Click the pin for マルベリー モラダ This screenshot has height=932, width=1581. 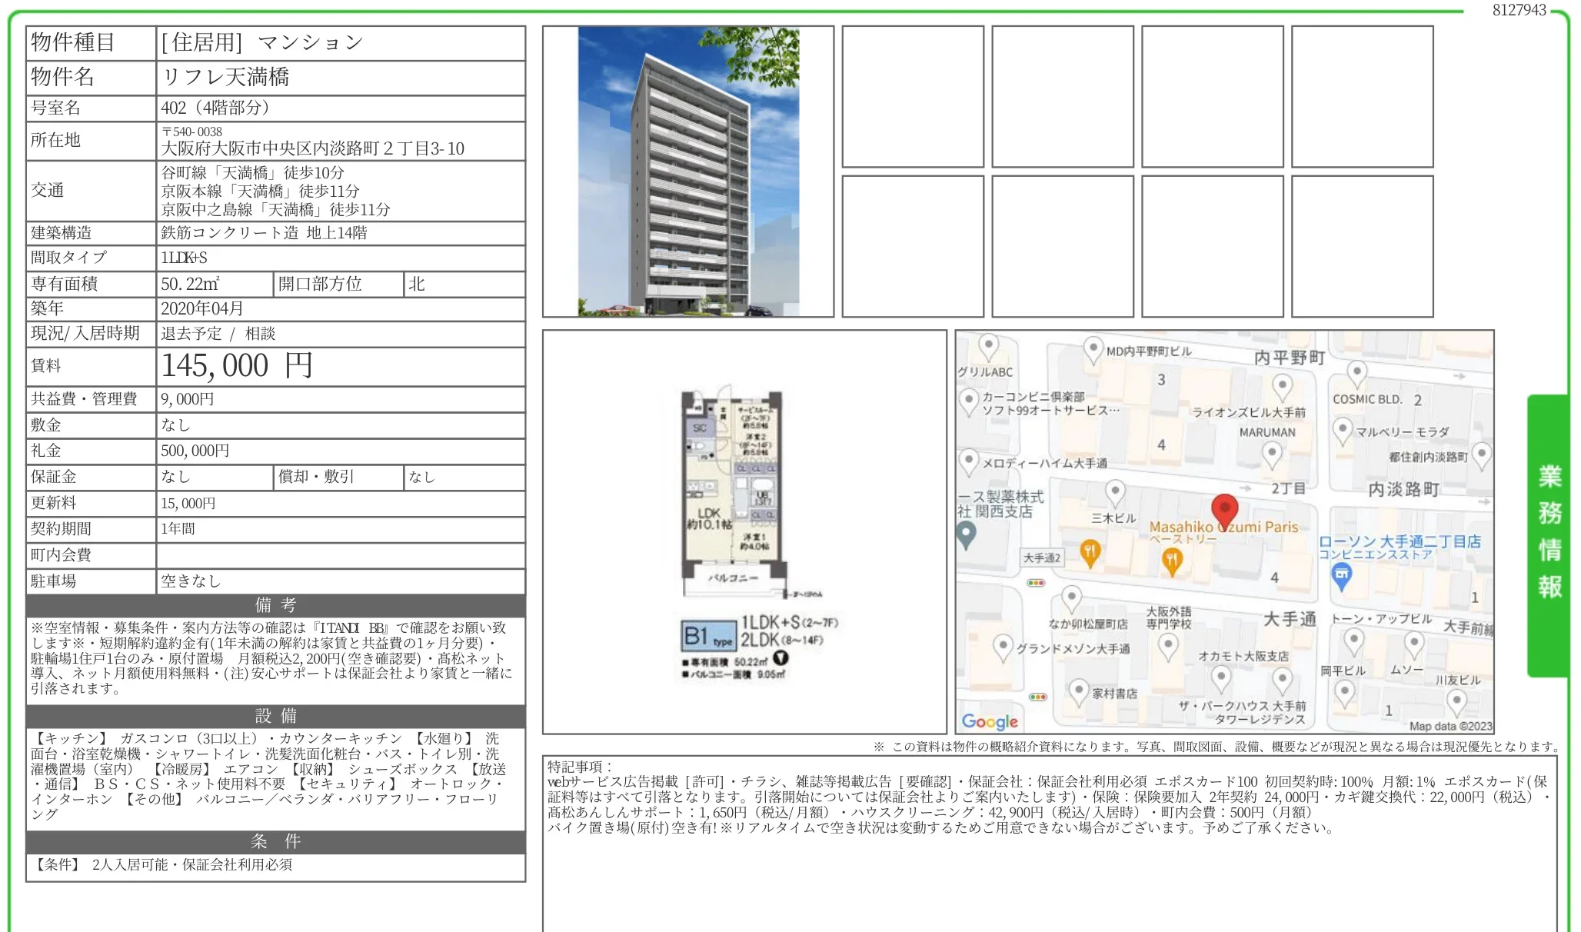point(1342,430)
